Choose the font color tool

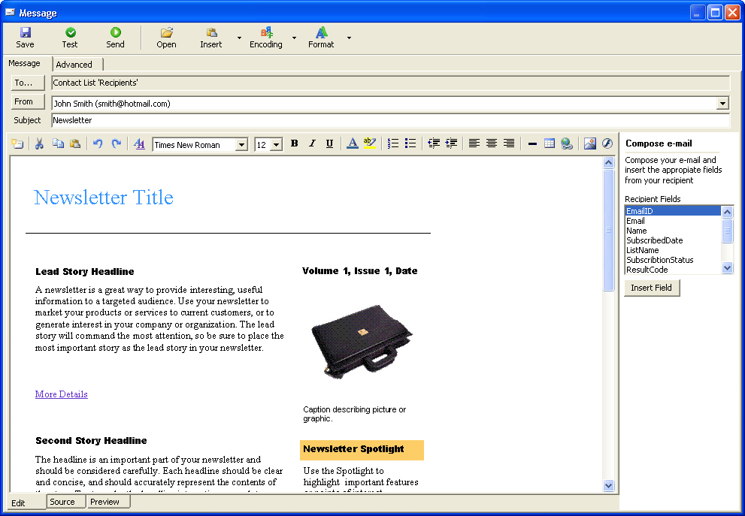352,143
